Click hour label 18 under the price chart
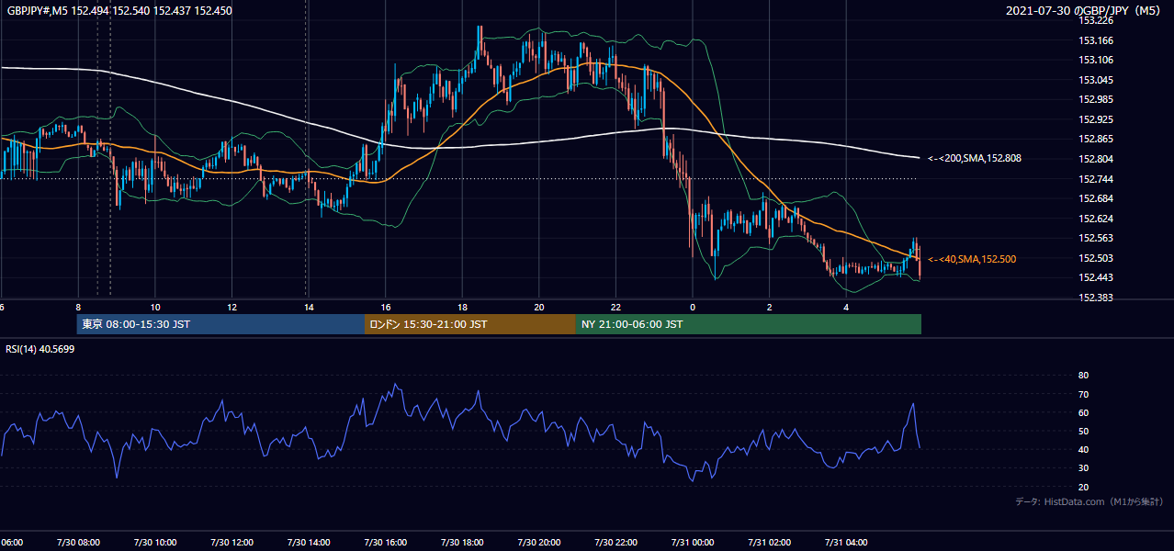This screenshot has height=551, width=1174. (x=462, y=307)
